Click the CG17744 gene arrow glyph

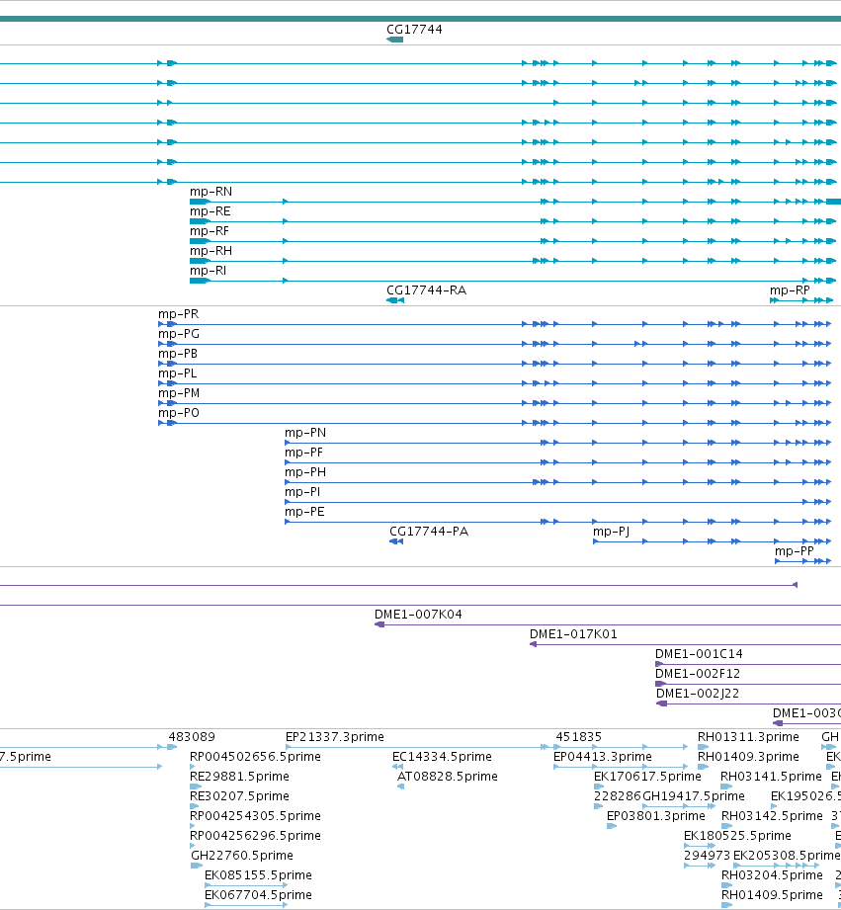[x=394, y=40]
